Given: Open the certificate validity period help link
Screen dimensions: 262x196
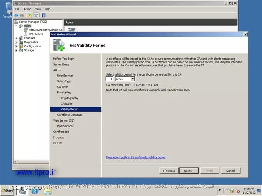Looking at the screenshot, I should (x=136, y=157).
